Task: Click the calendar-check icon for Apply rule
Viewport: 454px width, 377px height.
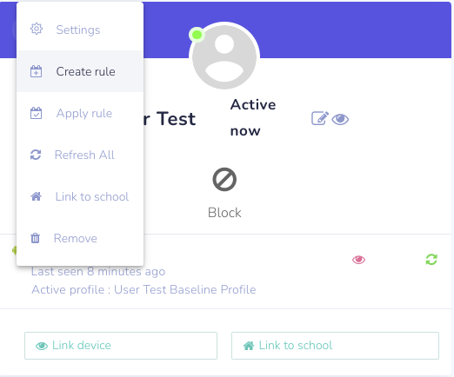Action: point(36,113)
